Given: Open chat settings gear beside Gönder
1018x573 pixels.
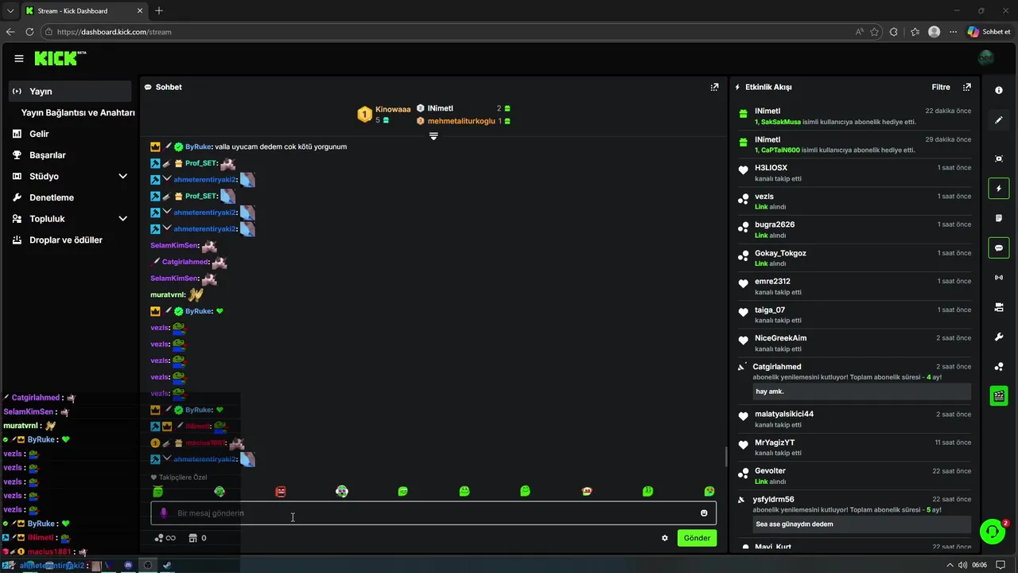Looking at the screenshot, I should pyautogui.click(x=665, y=538).
